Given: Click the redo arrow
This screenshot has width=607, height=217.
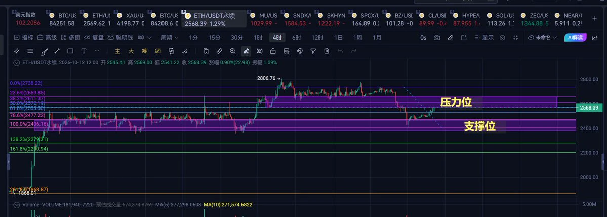Looking at the screenshot, I should click(x=353, y=51).
